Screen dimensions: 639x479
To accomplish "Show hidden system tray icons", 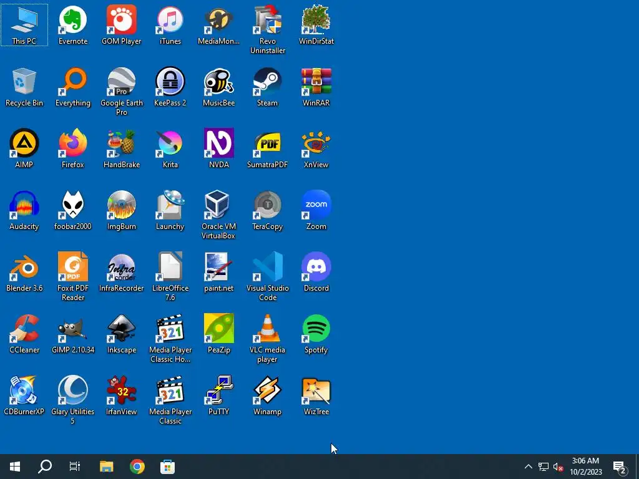I will tap(528, 467).
